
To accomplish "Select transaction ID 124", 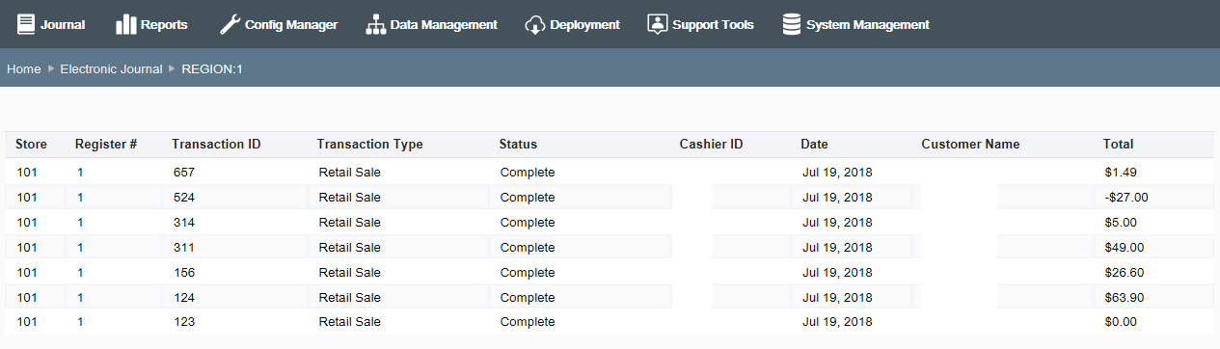I will [x=184, y=298].
